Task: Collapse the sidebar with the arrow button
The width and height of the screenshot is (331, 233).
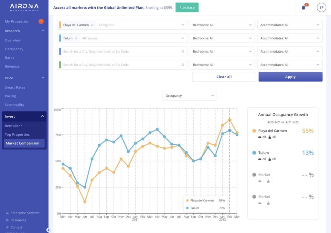Action: [48, 230]
